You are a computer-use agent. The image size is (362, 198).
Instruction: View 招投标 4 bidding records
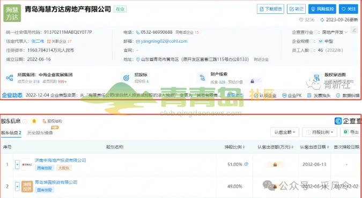pyautogui.click(x=141, y=81)
